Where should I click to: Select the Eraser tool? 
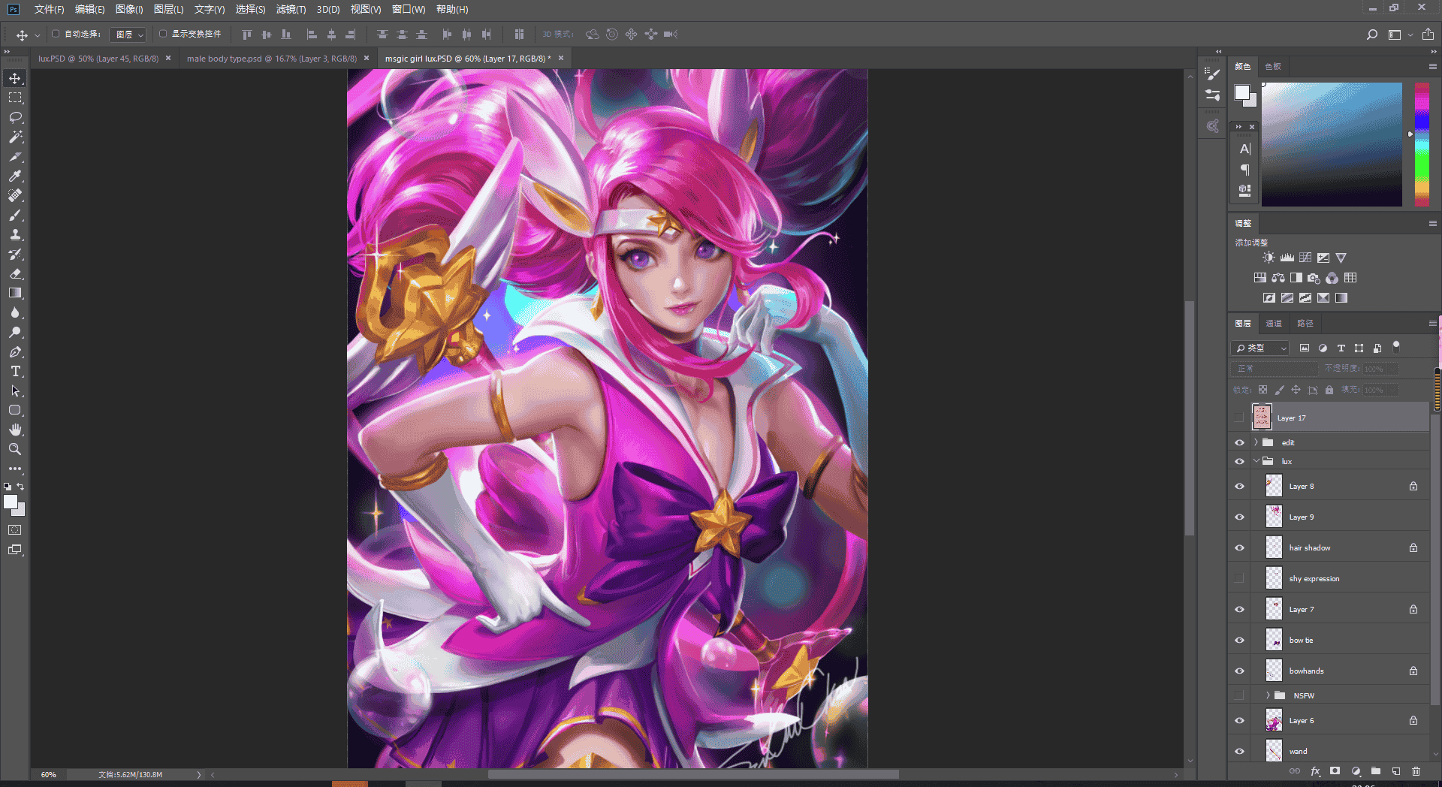(x=15, y=273)
